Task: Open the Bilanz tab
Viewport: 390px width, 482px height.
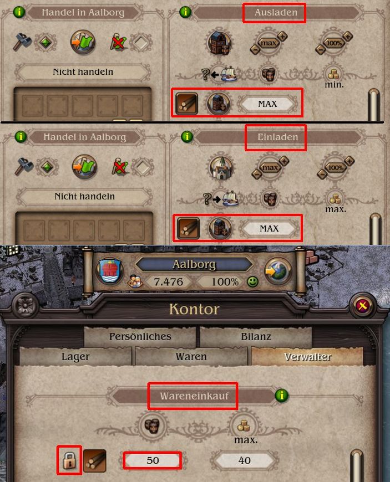Action: [x=256, y=336]
